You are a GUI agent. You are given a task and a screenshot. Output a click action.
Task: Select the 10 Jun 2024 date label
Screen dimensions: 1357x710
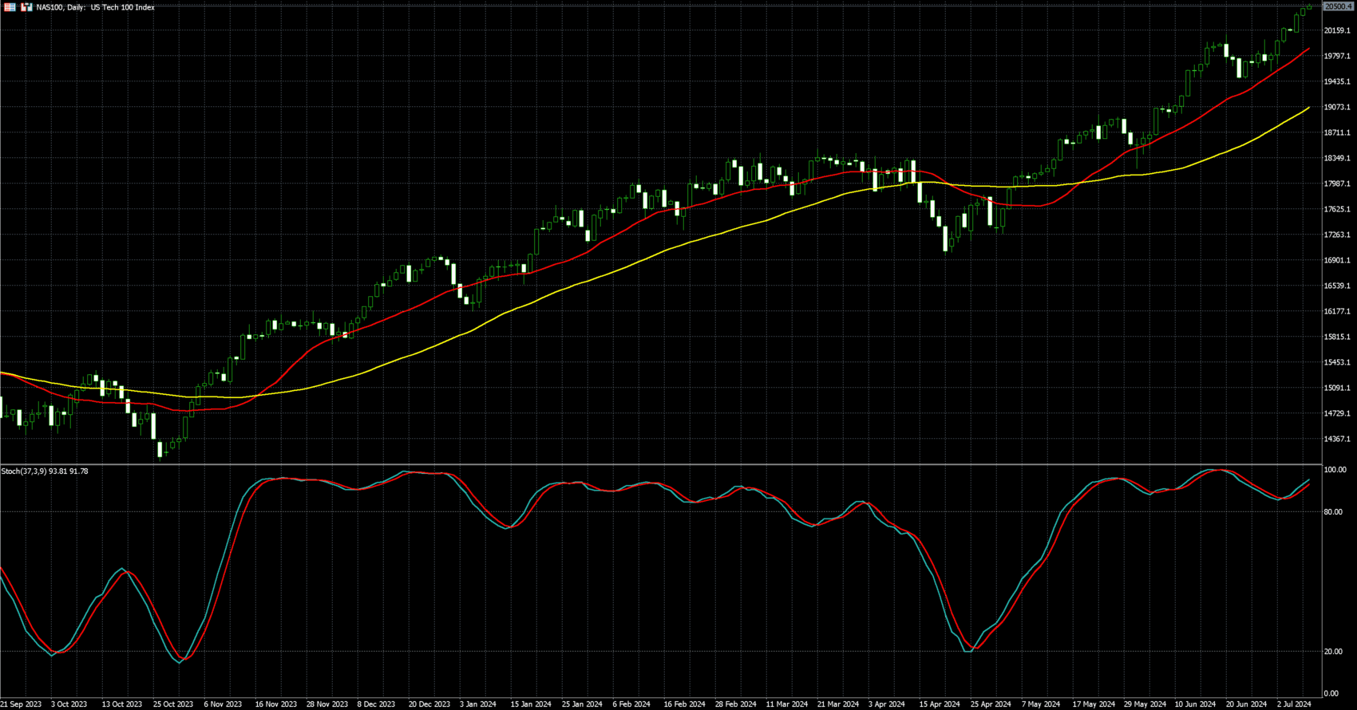tap(1195, 704)
